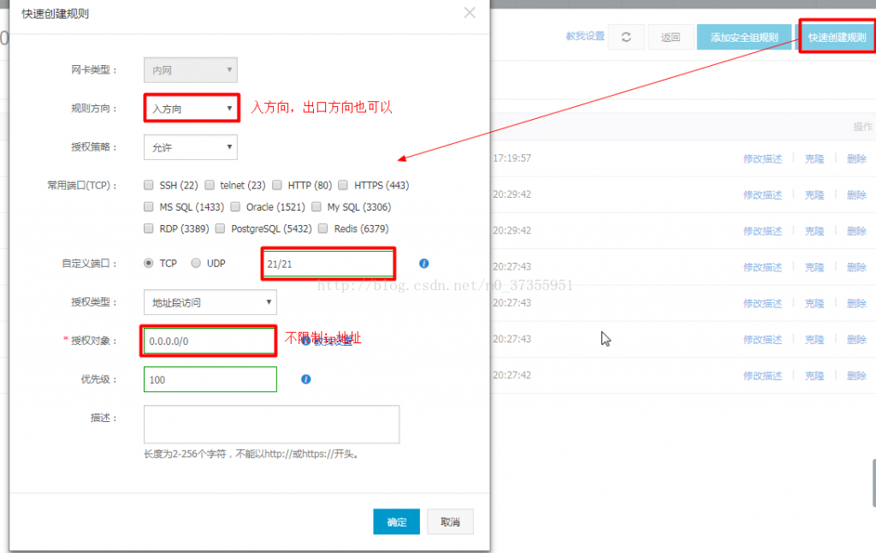Open the 教我设置 link in header
Viewport: 876px width, 553px height.
(x=585, y=36)
